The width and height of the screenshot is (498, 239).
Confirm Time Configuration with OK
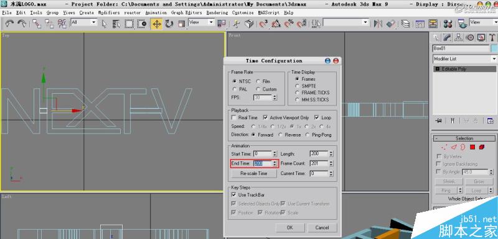tap(290, 228)
